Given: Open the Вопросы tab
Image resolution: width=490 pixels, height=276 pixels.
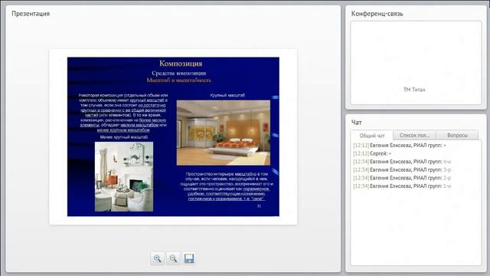Looking at the screenshot, I should (457, 135).
